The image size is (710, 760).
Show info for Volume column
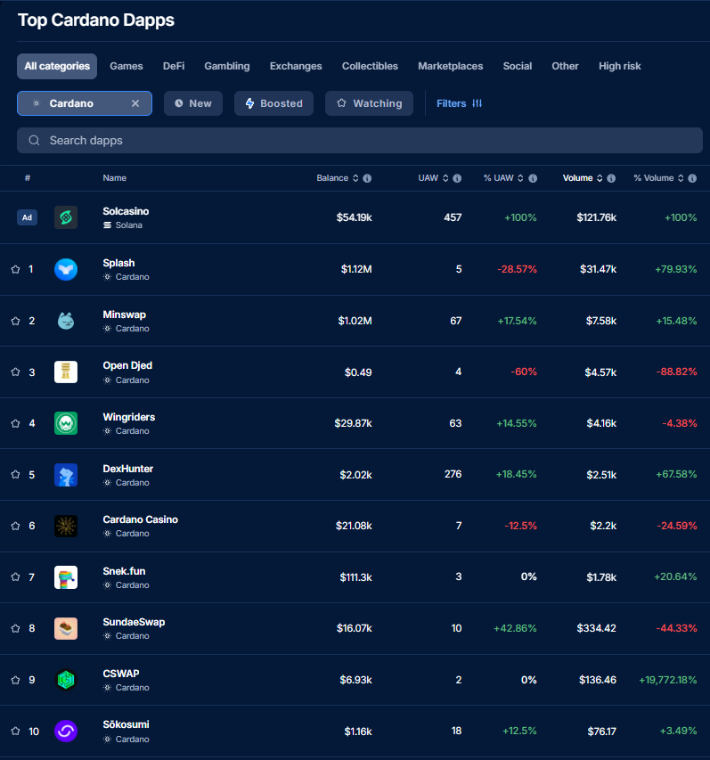(611, 178)
